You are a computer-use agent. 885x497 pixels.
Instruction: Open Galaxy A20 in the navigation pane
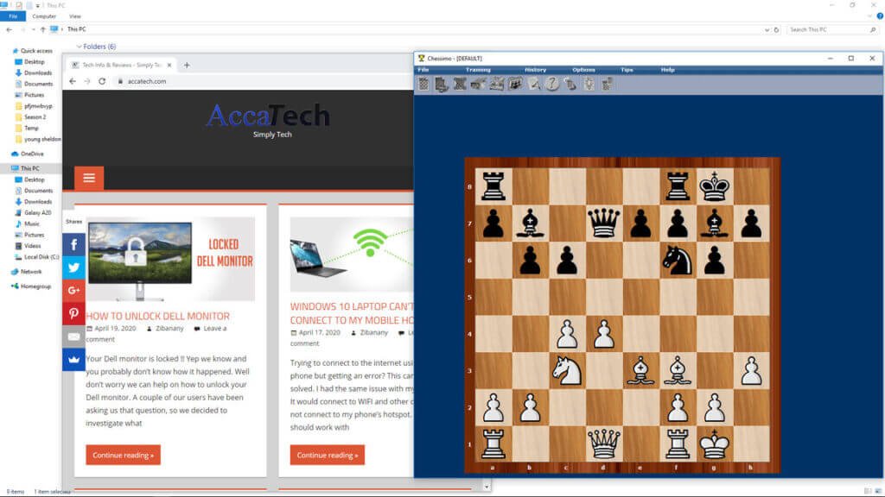coord(37,213)
